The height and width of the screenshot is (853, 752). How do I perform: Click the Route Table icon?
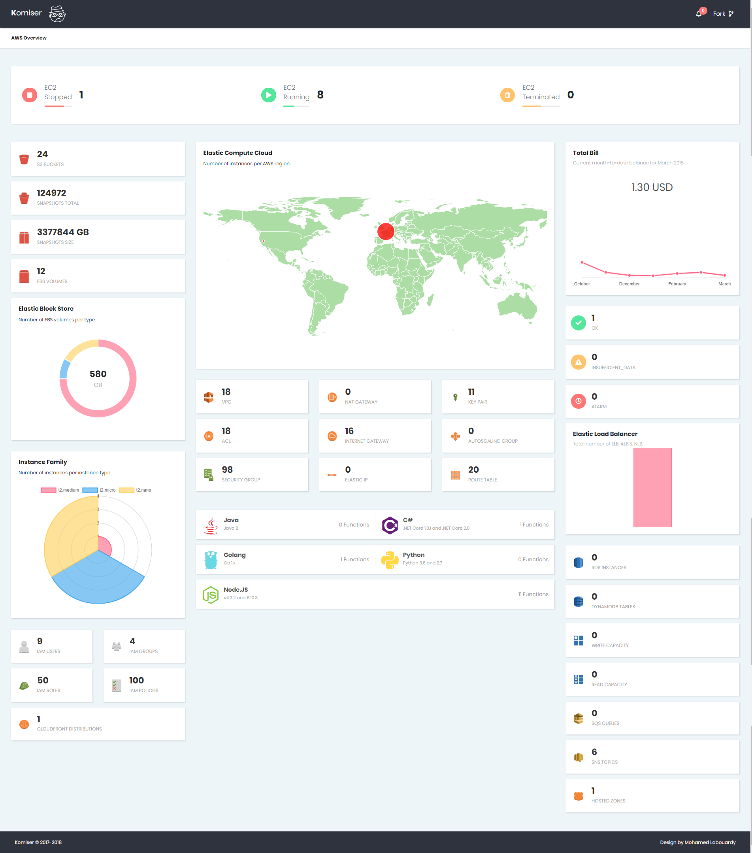tap(455, 475)
